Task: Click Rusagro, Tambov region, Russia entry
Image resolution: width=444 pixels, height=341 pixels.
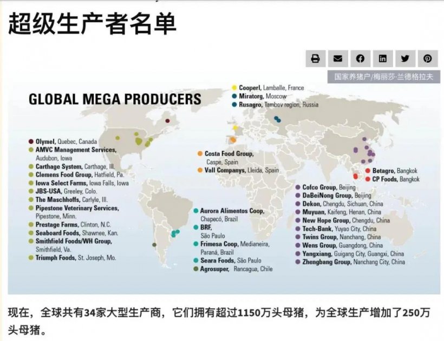Action: 275,104
